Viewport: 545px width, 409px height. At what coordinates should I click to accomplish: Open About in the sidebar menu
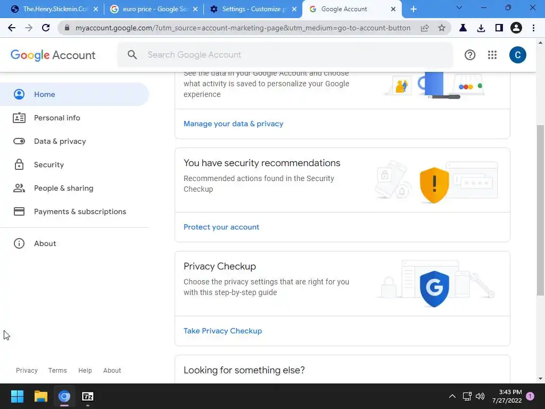click(x=75, y=243)
